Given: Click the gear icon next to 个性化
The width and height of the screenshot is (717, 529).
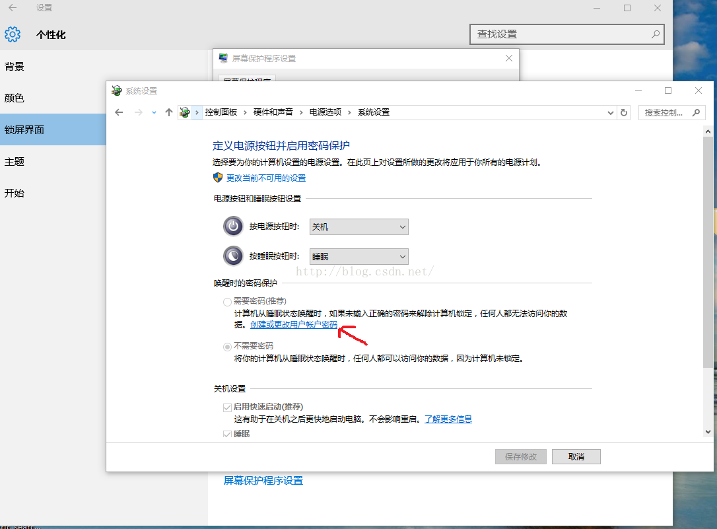Looking at the screenshot, I should (13, 34).
